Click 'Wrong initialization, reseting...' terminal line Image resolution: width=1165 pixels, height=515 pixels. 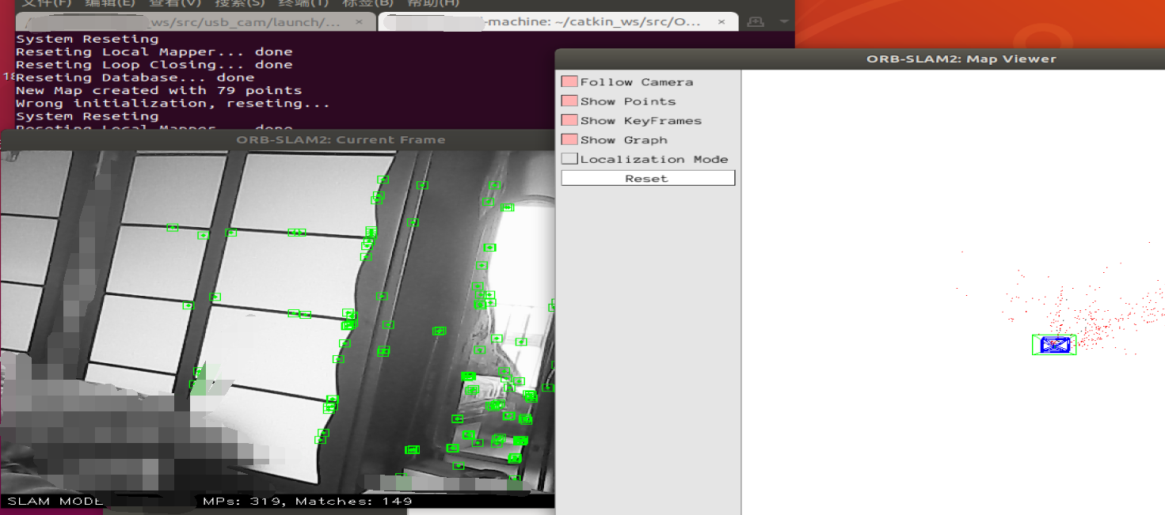[173, 104]
